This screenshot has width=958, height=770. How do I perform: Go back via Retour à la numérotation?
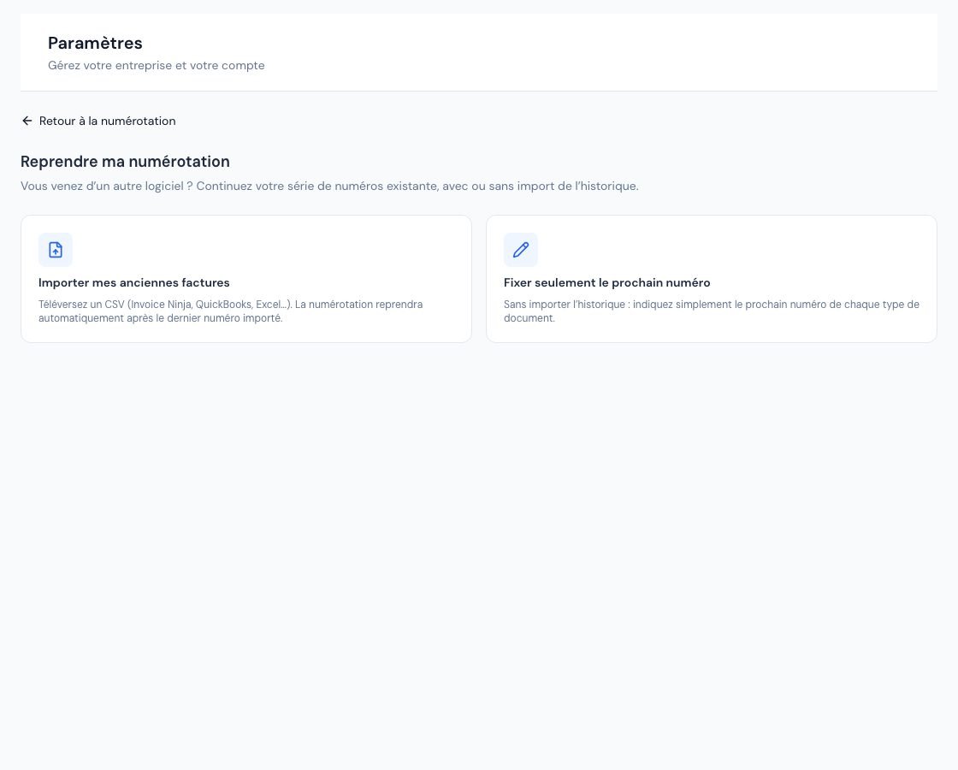98,121
